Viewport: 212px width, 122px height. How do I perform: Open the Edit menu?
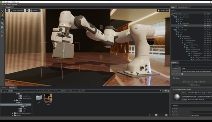[5, 4]
